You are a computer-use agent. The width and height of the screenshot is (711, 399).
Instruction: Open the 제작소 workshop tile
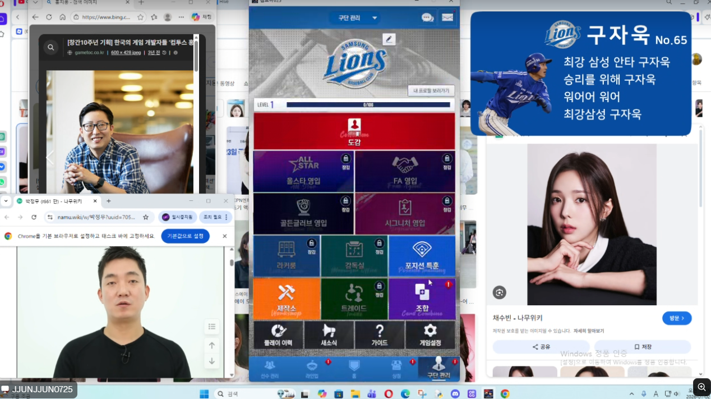[287, 299]
